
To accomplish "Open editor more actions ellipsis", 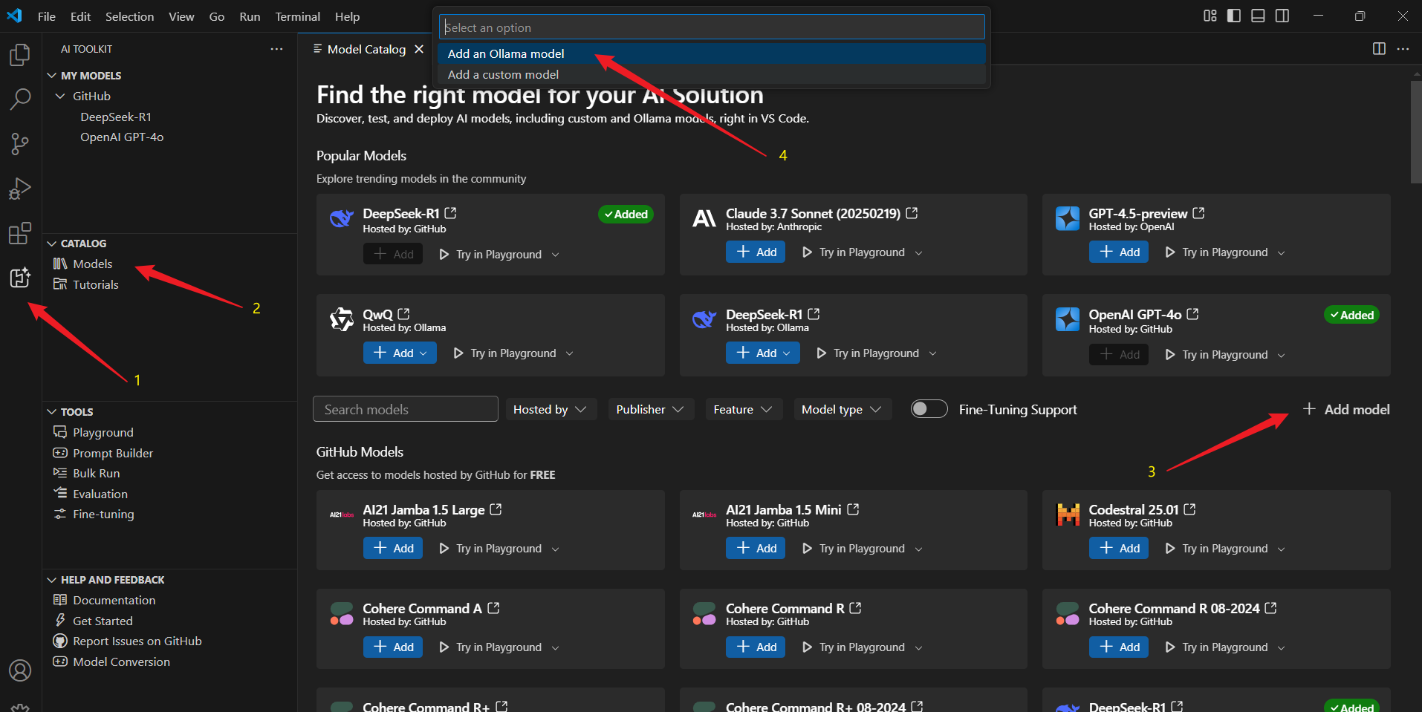I will [x=1403, y=49].
